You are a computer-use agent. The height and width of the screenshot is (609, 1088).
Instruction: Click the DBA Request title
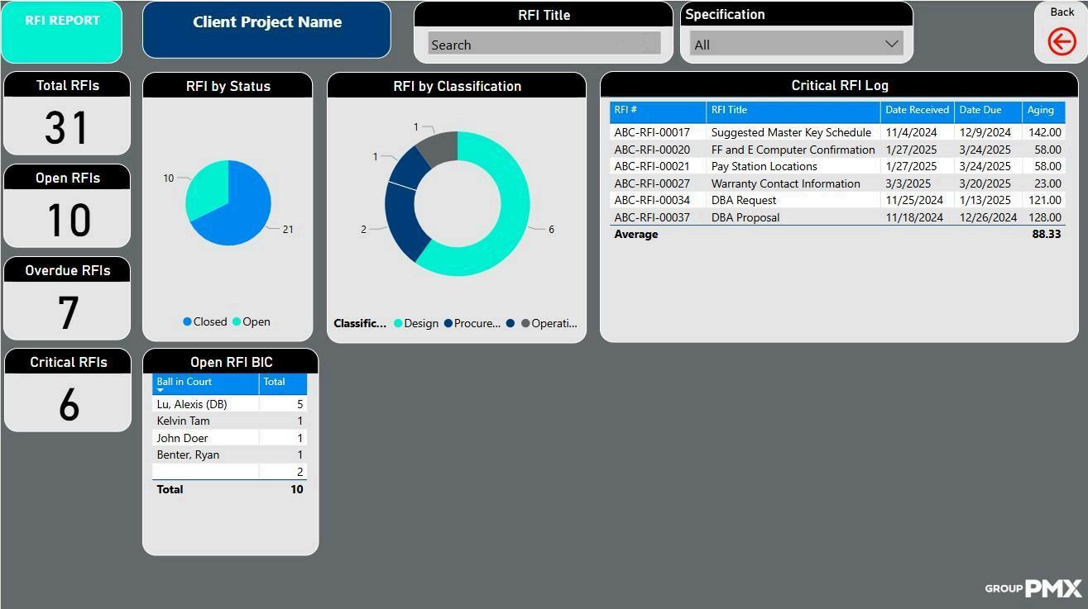[x=744, y=200]
